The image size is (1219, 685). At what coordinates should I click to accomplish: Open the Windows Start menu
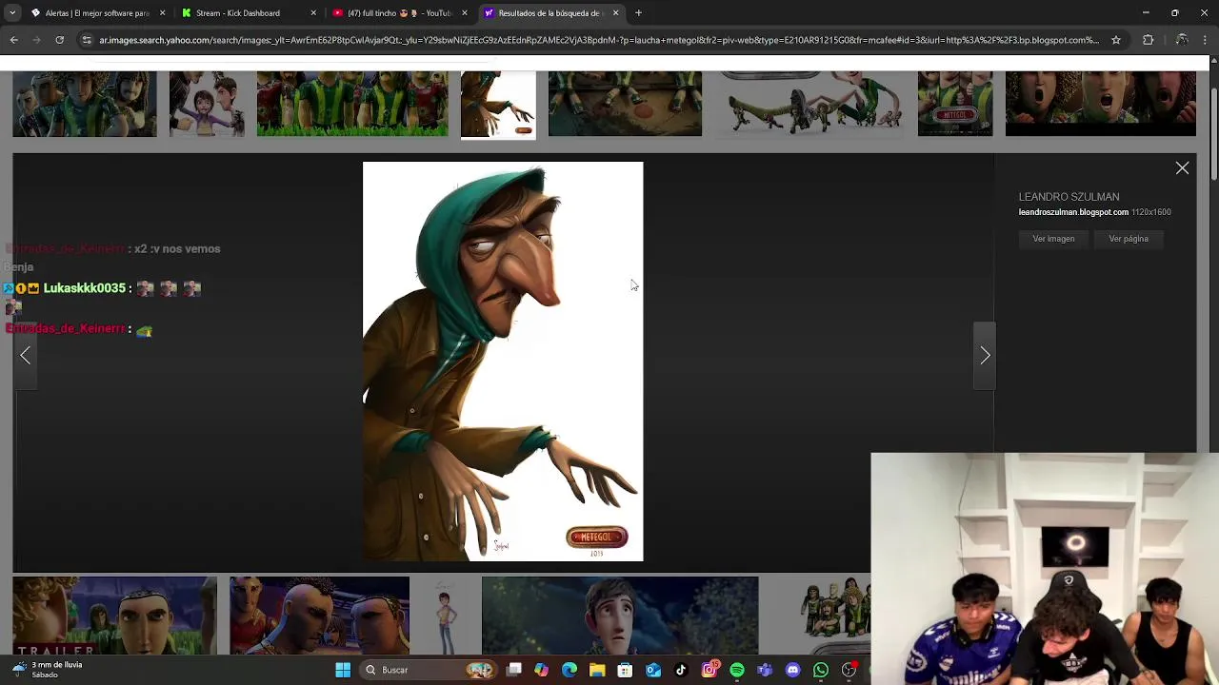pos(343,670)
